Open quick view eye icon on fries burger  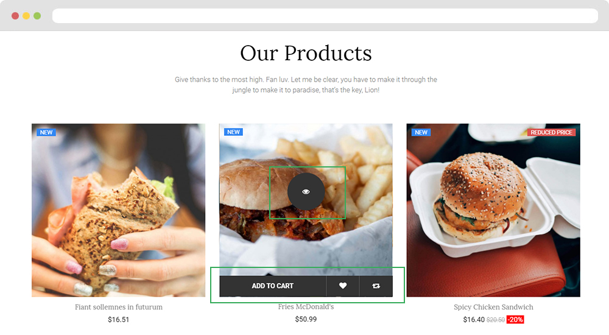click(306, 192)
